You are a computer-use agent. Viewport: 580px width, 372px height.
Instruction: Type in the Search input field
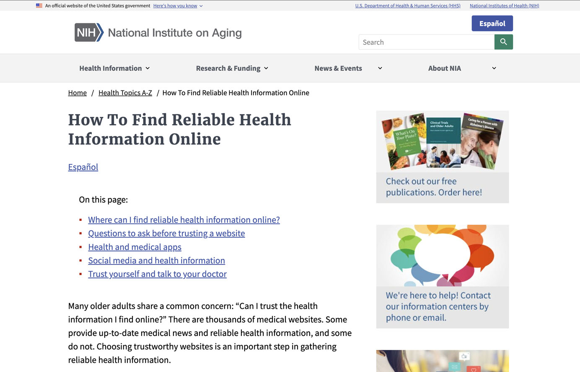[x=426, y=42]
